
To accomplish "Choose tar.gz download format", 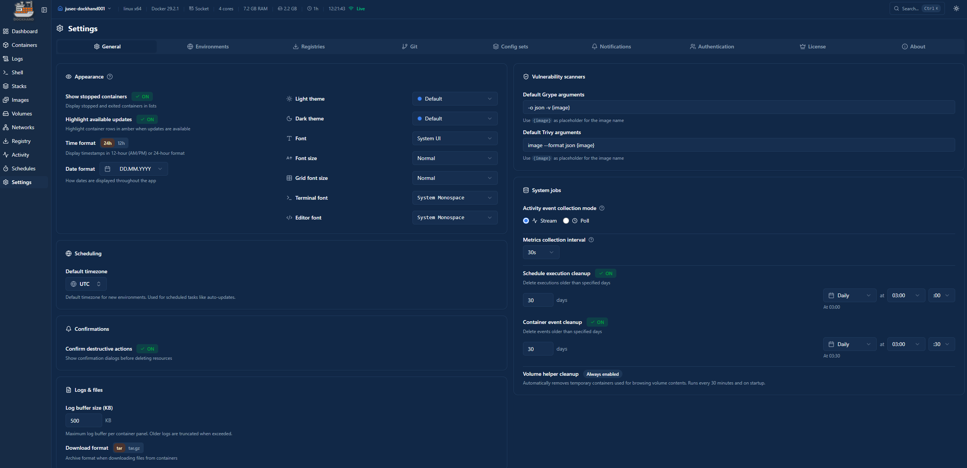I will (x=134, y=448).
